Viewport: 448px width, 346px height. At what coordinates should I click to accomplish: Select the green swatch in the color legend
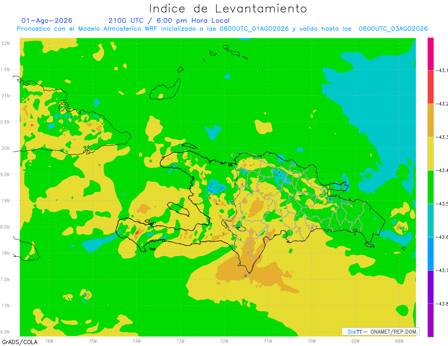[x=430, y=187]
